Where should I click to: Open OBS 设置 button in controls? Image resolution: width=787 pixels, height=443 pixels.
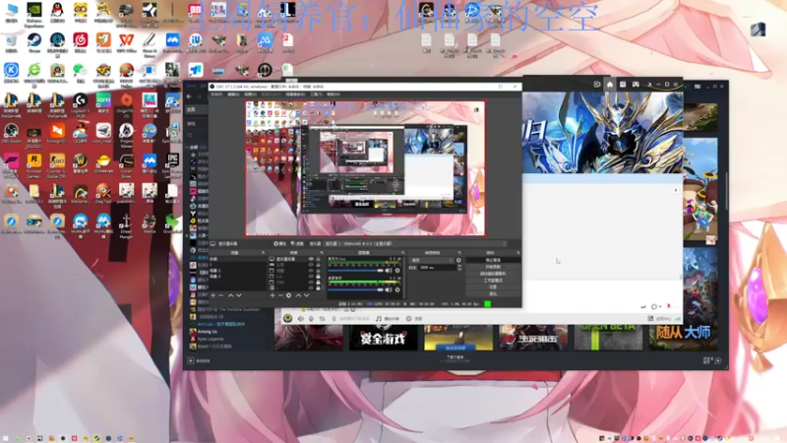click(493, 286)
